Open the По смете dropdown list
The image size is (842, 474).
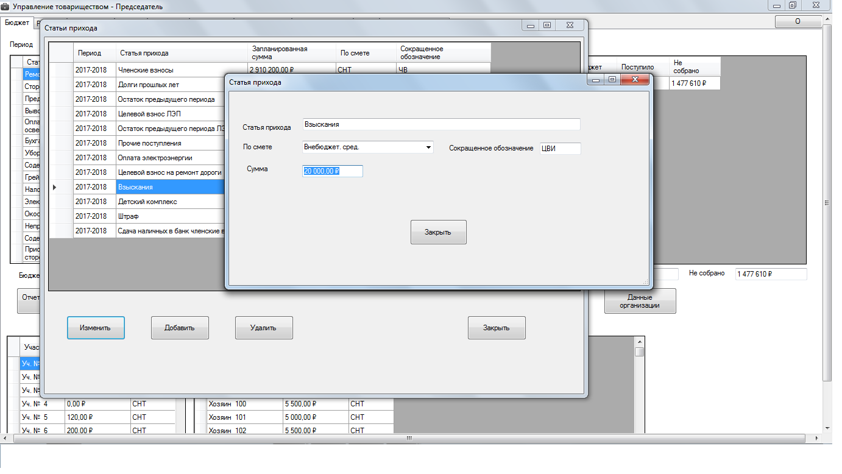pos(428,147)
